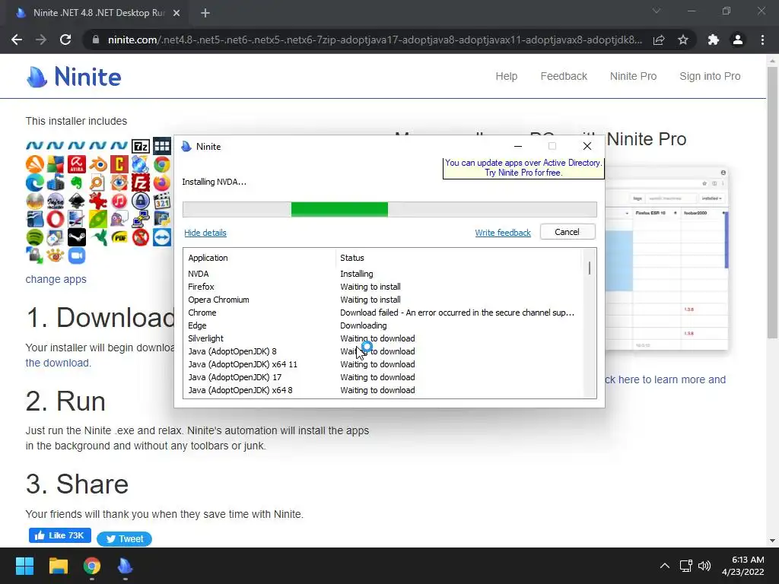
Task: Click the Steam icon
Action: coord(77,237)
